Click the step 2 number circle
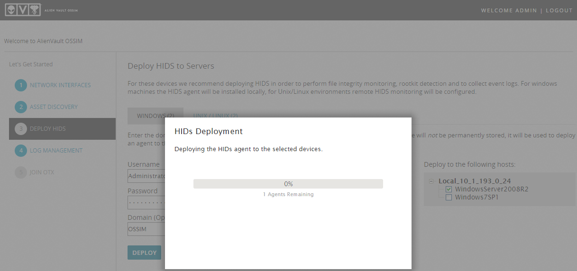This screenshot has width=577, height=271. [21, 107]
